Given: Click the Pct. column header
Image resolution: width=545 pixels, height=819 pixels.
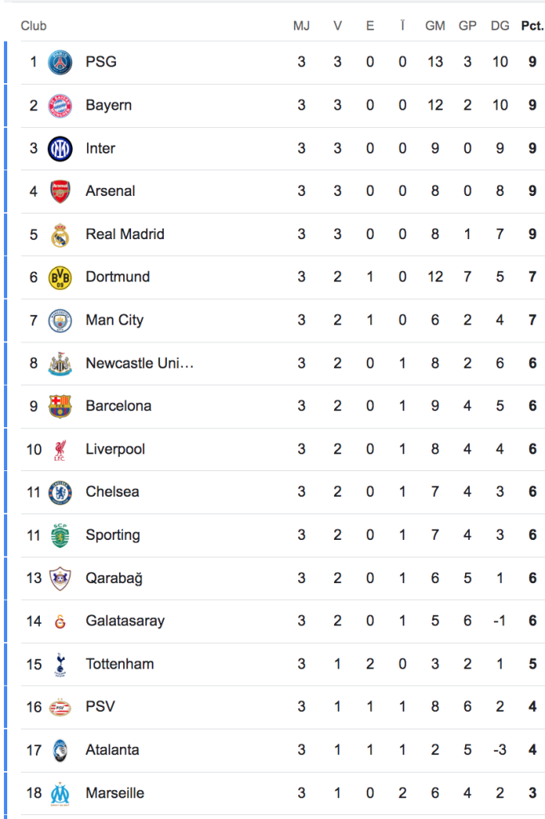Looking at the screenshot, I should (x=532, y=26).
